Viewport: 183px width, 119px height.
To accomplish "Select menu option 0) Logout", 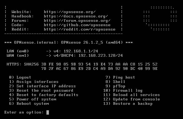I will pyautogui.click(x=20, y=77).
